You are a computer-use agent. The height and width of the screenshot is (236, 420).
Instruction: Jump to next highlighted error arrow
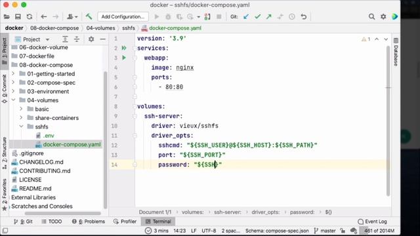[x=386, y=39]
